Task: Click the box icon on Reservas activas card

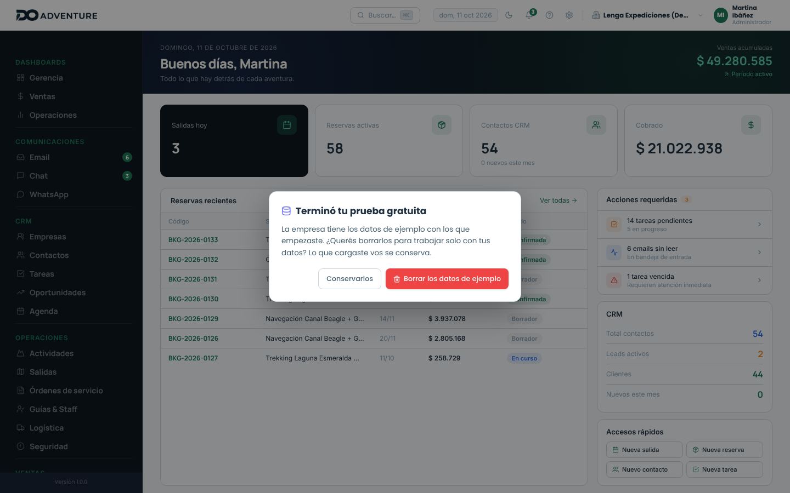Action: pos(442,125)
